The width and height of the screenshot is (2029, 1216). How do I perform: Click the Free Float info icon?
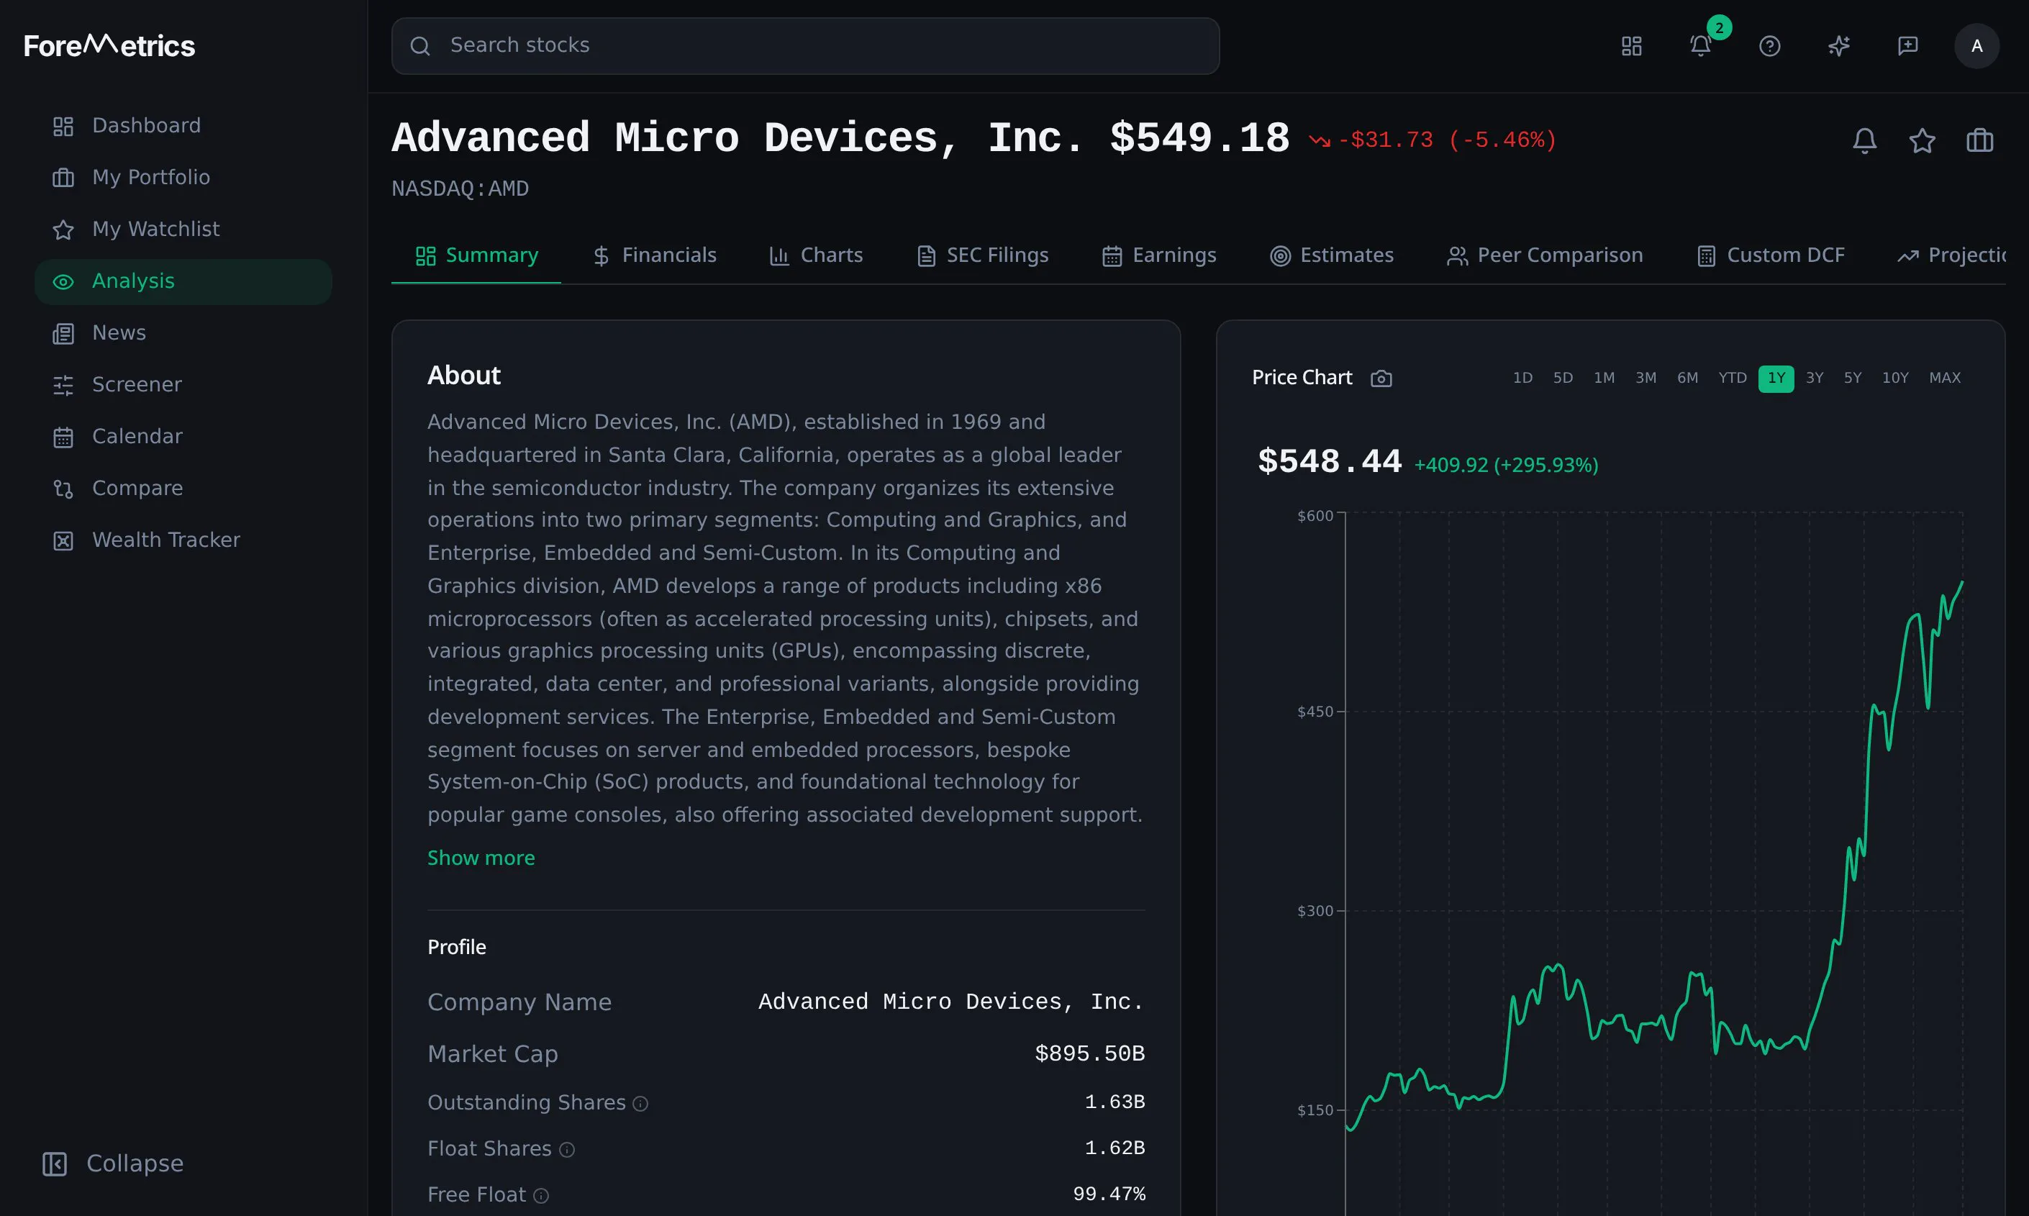click(x=540, y=1196)
